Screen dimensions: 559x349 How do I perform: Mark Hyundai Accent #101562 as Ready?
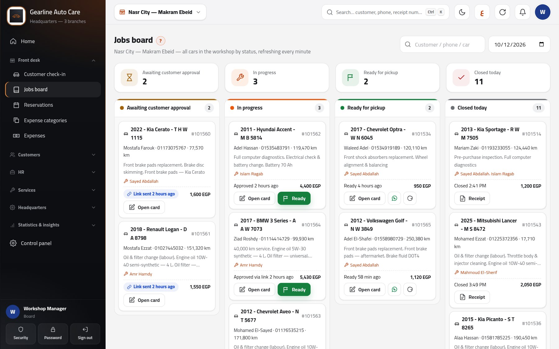[294, 198]
